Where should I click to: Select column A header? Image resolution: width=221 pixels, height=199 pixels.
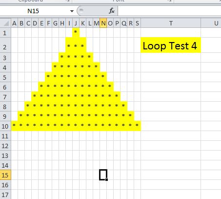(x=14, y=23)
